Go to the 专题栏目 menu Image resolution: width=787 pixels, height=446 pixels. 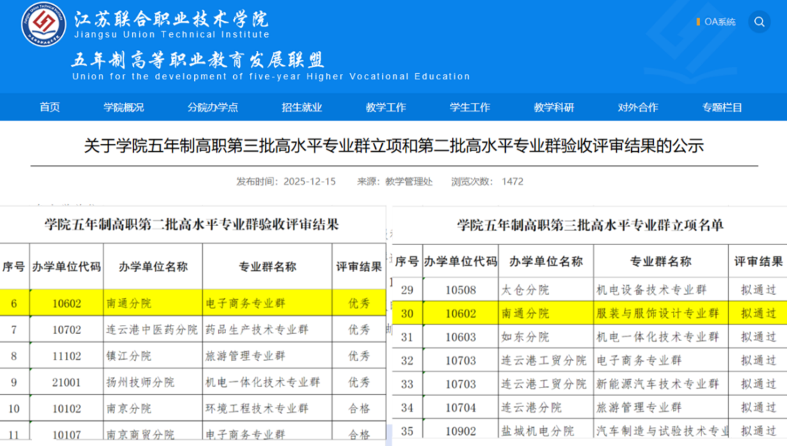722,107
